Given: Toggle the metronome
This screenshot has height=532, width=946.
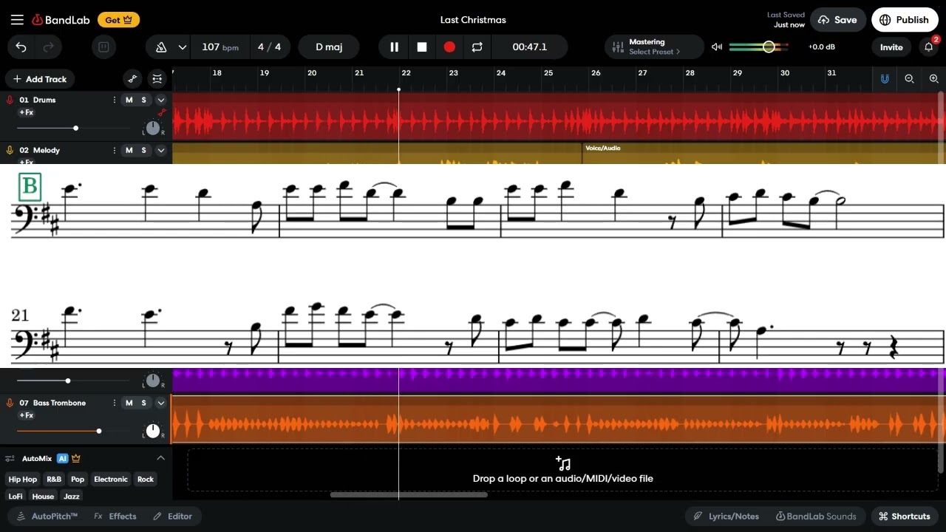Looking at the screenshot, I should coord(161,47).
